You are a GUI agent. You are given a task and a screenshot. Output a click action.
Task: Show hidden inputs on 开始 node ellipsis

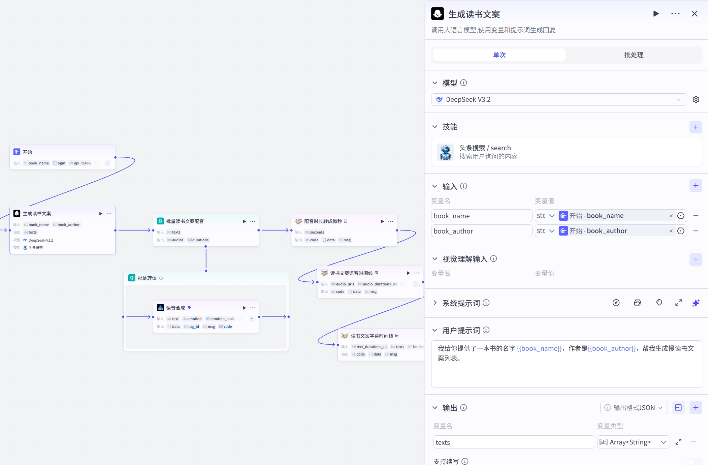click(x=108, y=163)
